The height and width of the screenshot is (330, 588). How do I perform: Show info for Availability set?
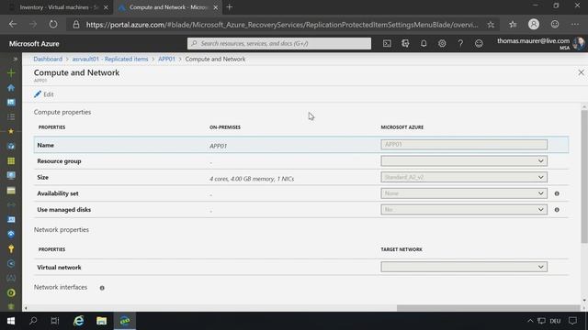[557, 193]
